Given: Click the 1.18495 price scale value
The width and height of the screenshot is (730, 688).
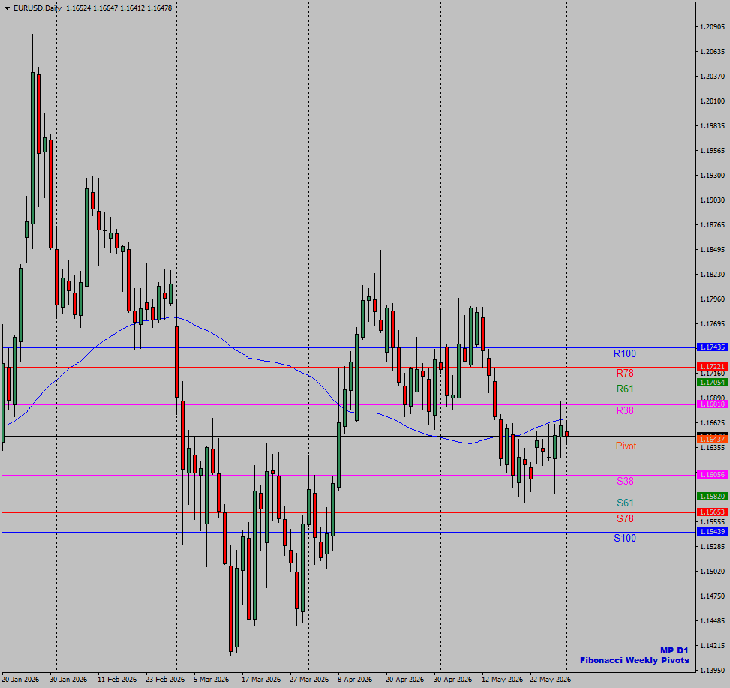Looking at the screenshot, I should tap(712, 250).
